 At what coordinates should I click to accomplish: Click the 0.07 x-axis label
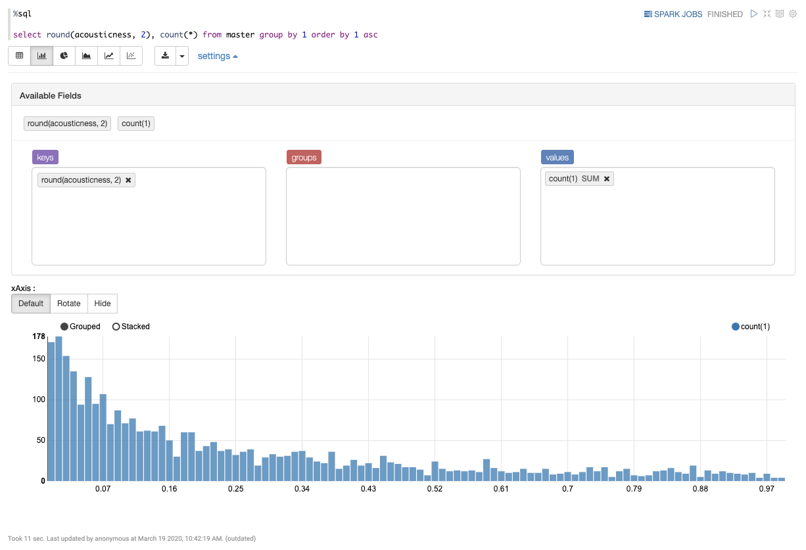coord(103,490)
